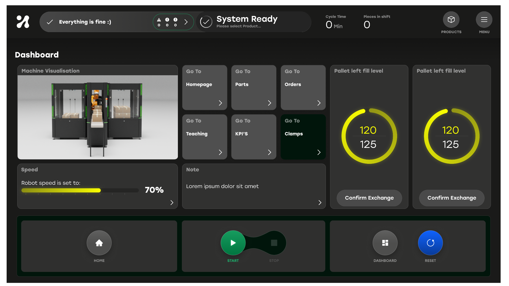Open the Go To Teaching tile

(x=204, y=137)
